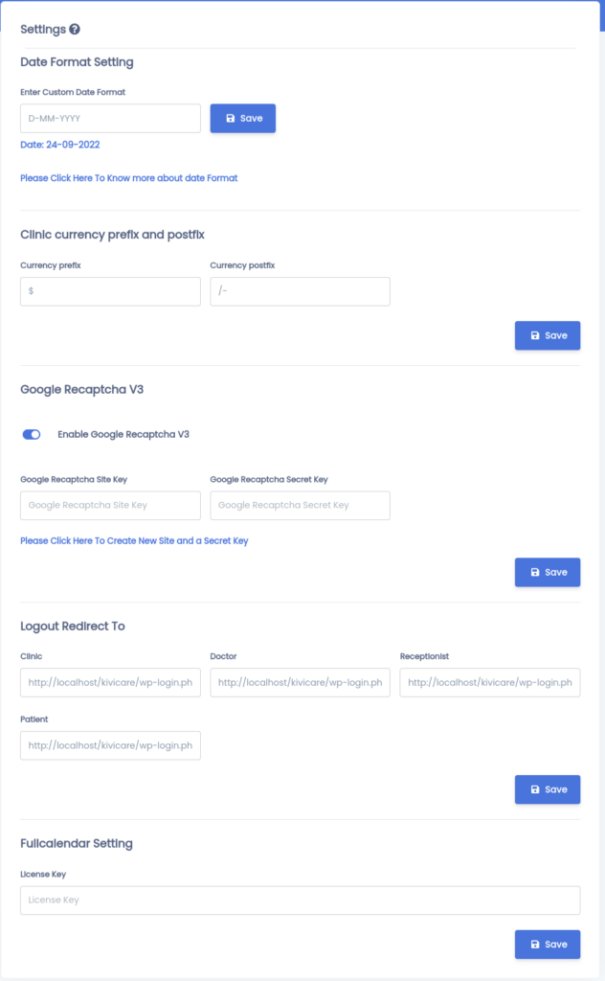Click the Receptionist logout redirect URL field
The height and width of the screenshot is (981, 605).
tap(490, 682)
